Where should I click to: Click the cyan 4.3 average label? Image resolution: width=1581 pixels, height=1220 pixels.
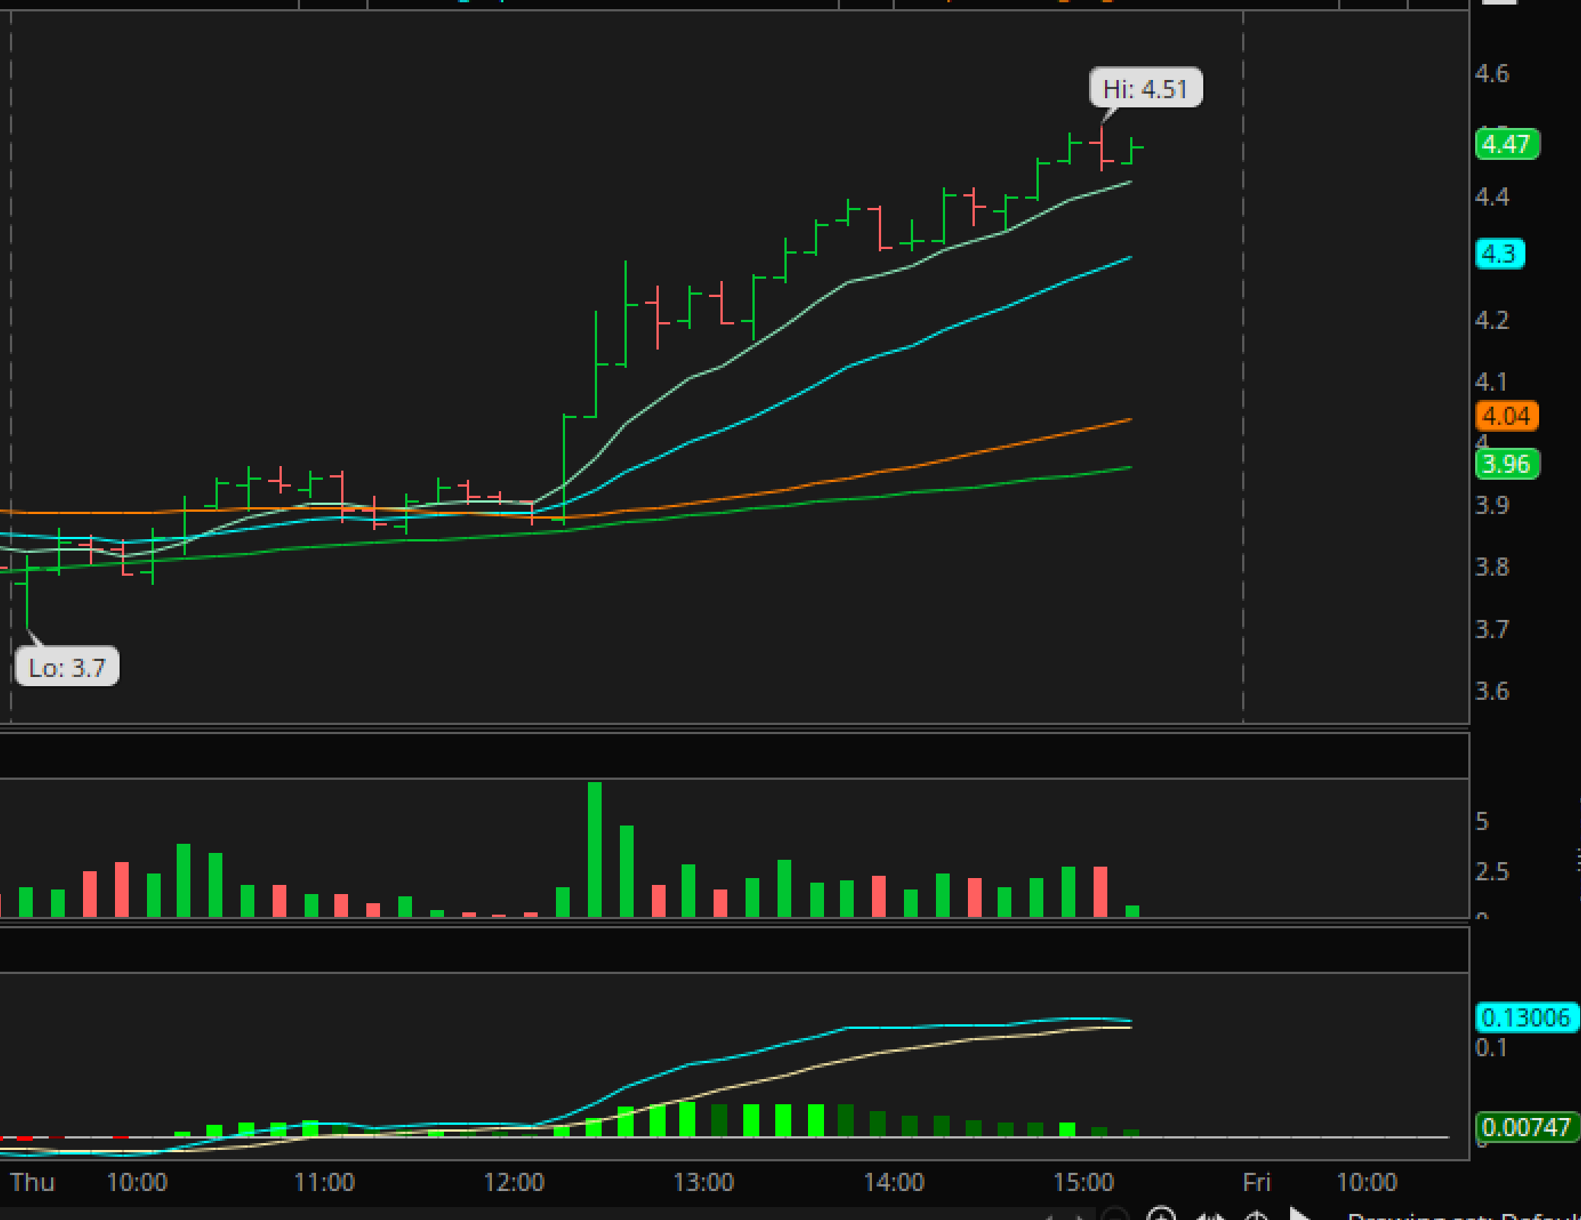(x=1500, y=254)
